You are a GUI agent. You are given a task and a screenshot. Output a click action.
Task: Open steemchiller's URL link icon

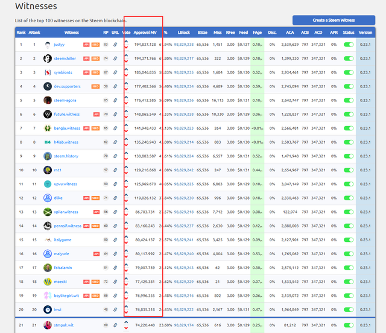(115, 59)
